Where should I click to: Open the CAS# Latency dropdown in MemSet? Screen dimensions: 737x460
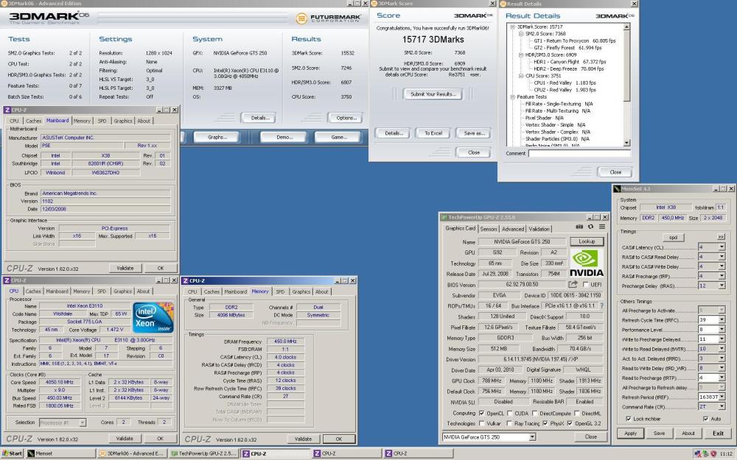pos(721,247)
